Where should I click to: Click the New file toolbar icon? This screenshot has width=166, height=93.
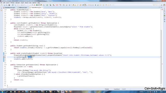point(2,5)
